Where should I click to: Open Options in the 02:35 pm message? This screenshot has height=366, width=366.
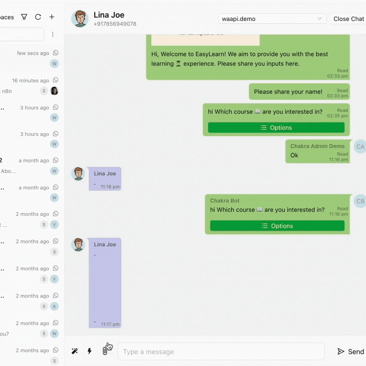point(276,128)
